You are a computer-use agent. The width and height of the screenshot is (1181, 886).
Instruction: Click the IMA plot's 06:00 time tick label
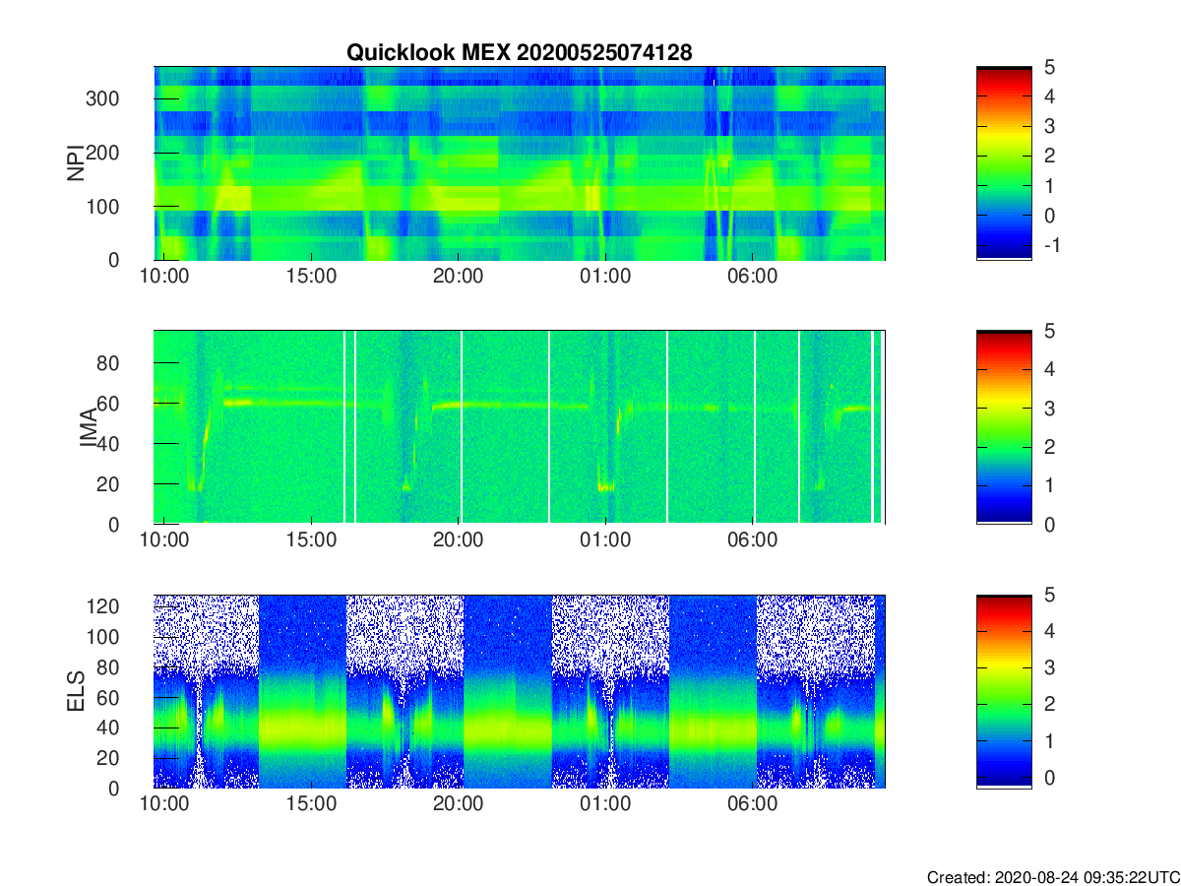[x=753, y=540]
